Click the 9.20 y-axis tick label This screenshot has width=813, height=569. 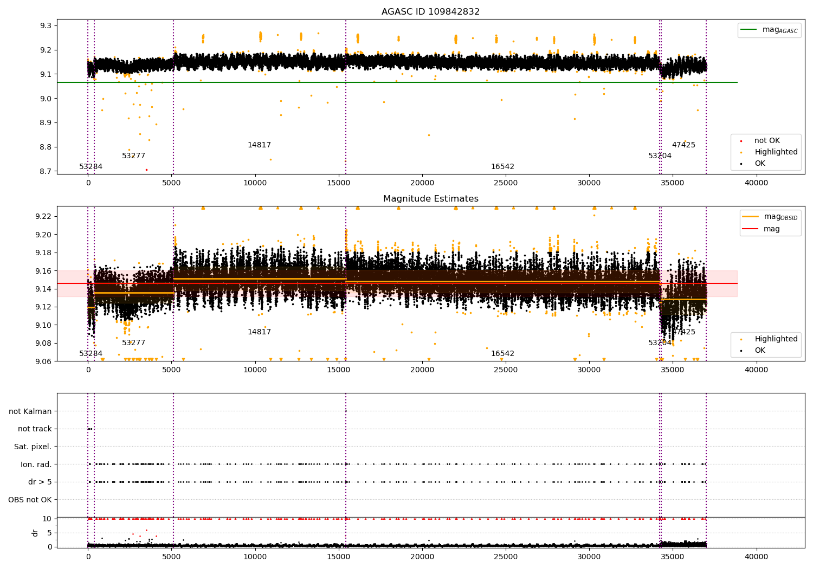44,235
